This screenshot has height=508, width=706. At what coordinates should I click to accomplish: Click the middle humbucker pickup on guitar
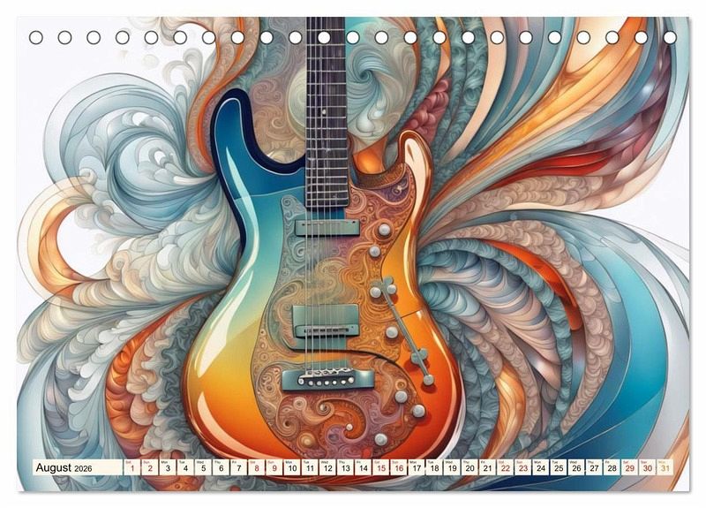(x=327, y=316)
